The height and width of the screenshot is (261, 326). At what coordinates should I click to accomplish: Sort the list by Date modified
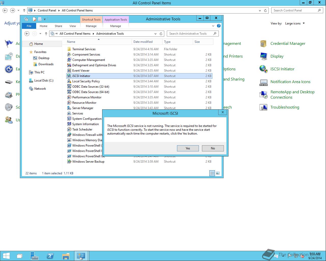(147, 42)
